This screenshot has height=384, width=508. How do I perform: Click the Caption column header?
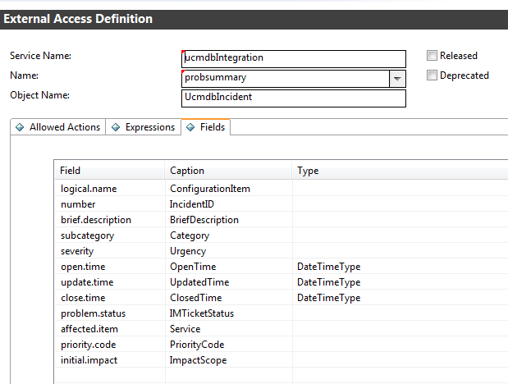pyautogui.click(x=228, y=171)
